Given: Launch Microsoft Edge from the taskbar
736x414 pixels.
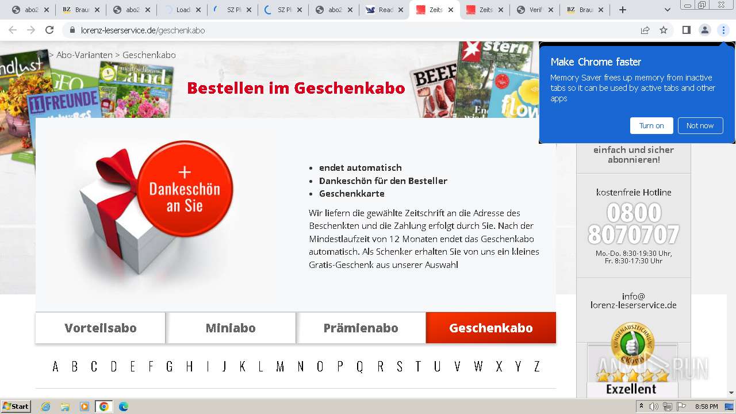Looking at the screenshot, I should click(x=124, y=407).
